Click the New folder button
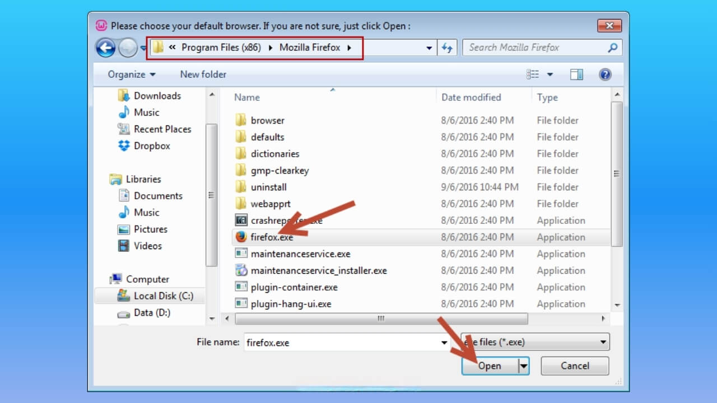717x403 pixels. pos(203,74)
